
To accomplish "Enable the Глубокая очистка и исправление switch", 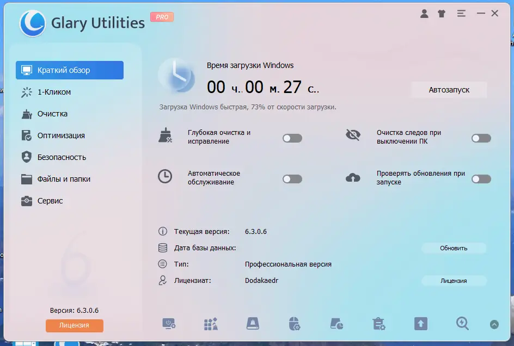I will click(x=292, y=138).
